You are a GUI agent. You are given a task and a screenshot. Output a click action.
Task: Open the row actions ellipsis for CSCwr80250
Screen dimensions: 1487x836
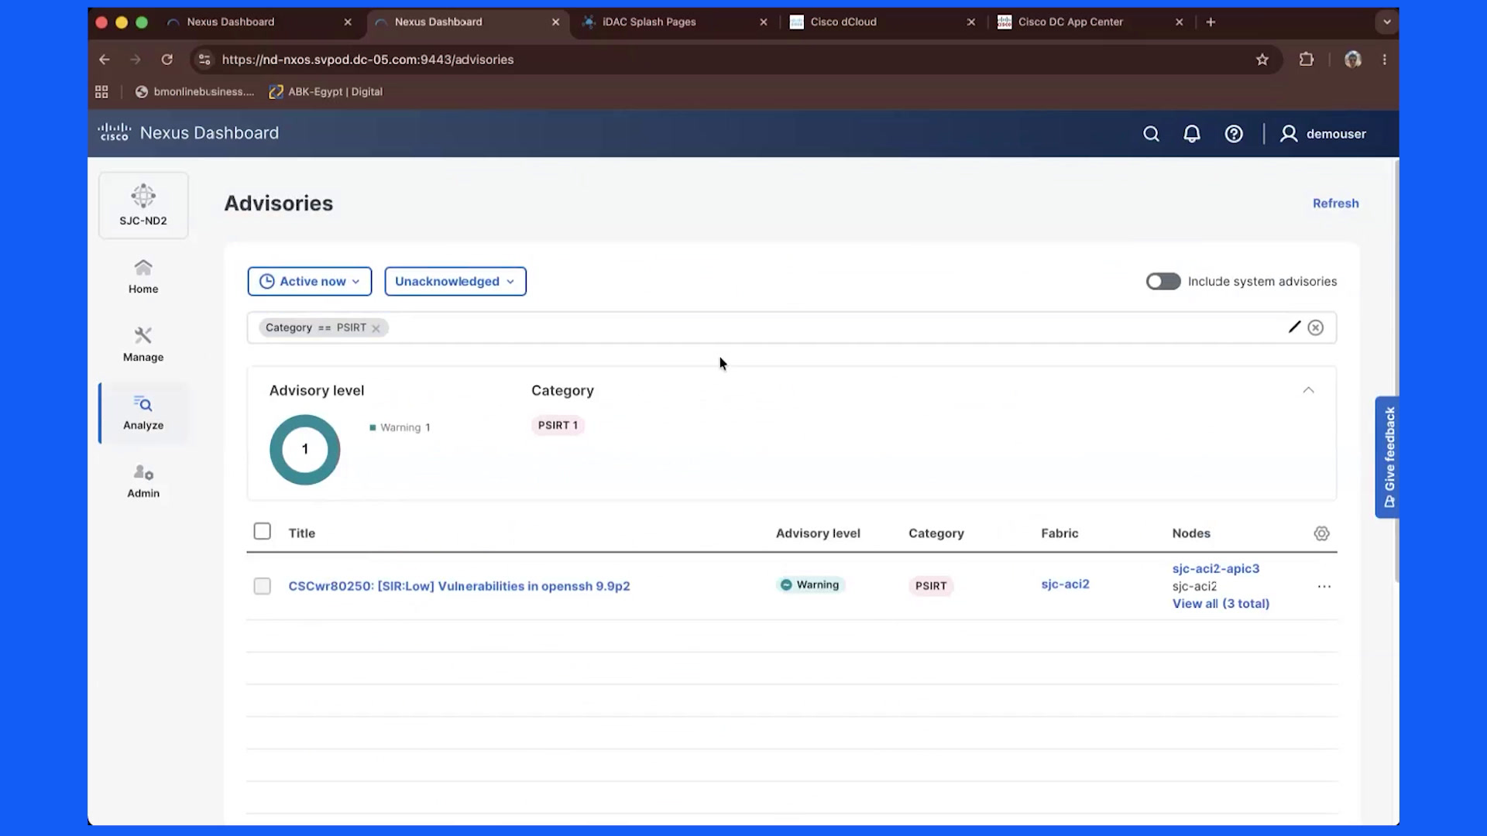(1324, 587)
